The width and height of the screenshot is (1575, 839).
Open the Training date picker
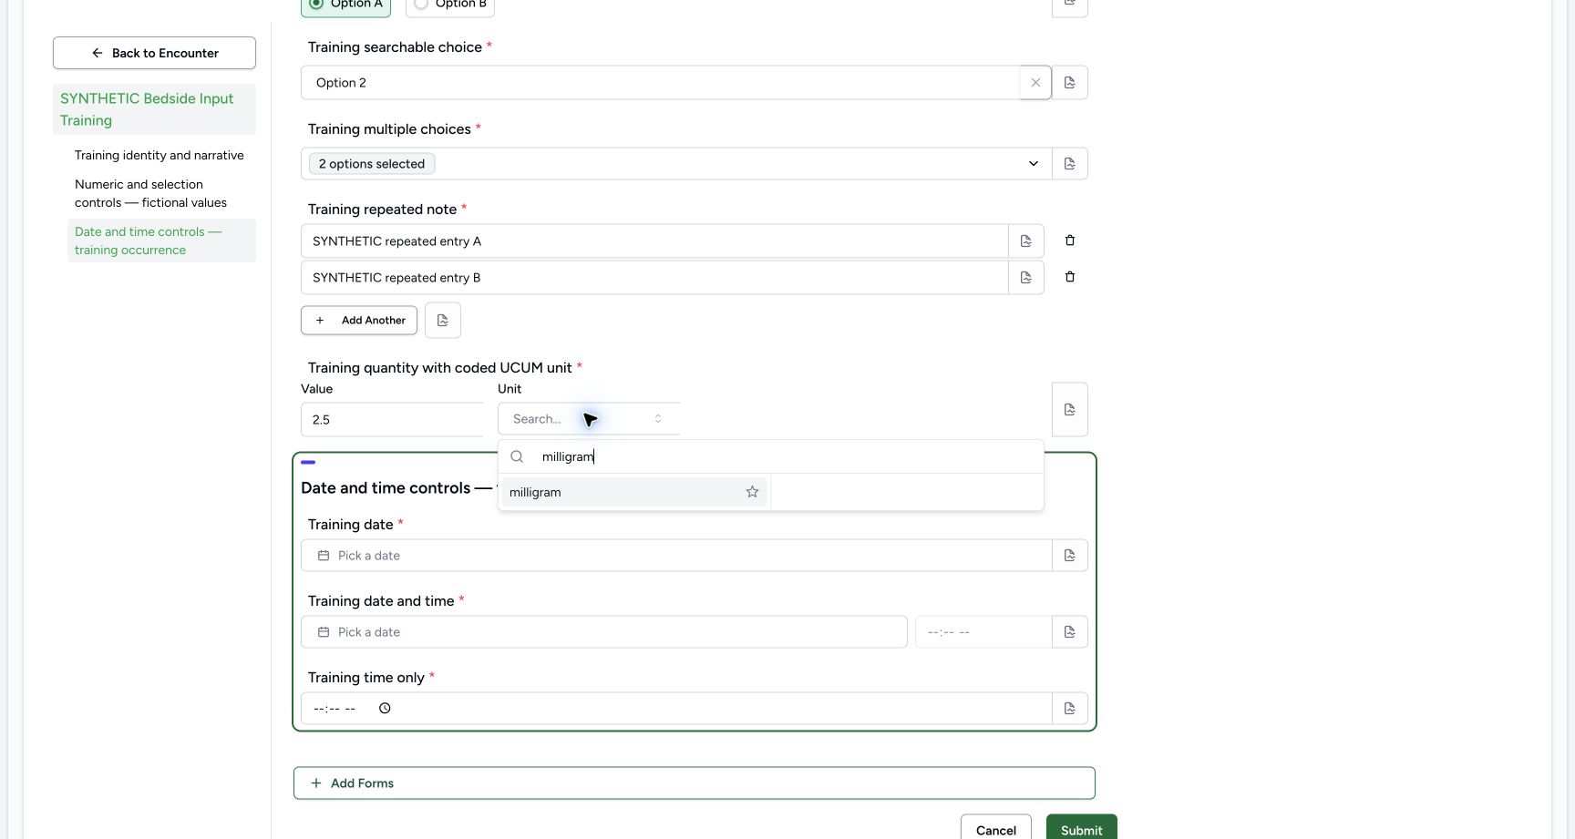676,556
